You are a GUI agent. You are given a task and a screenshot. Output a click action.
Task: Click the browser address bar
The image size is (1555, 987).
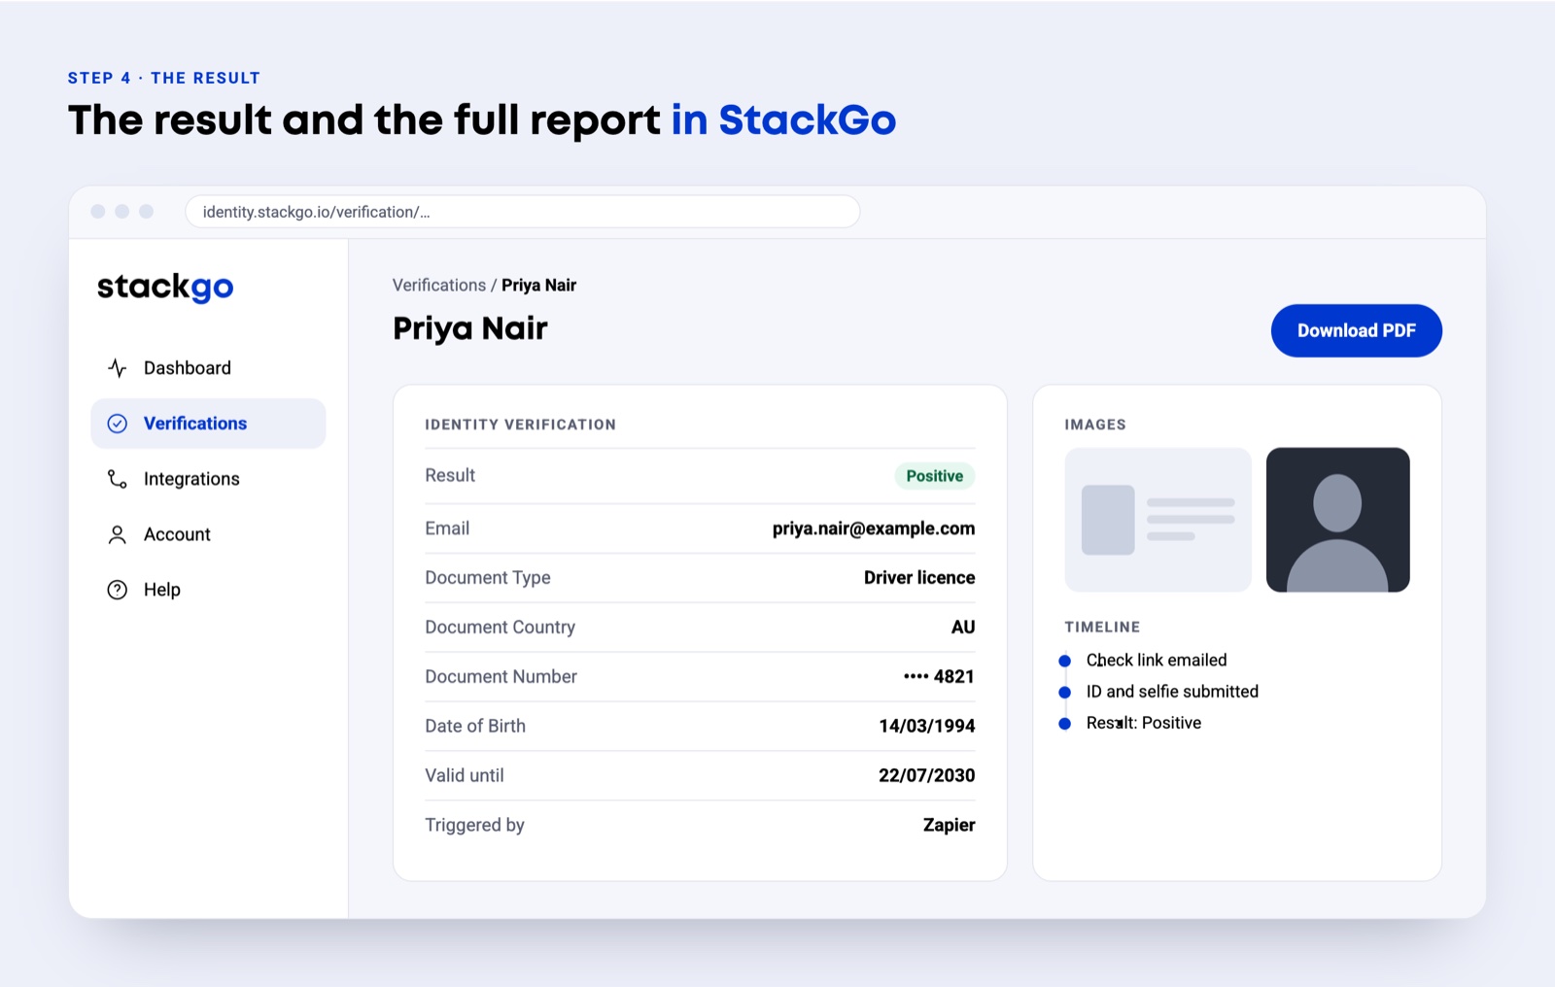(522, 212)
